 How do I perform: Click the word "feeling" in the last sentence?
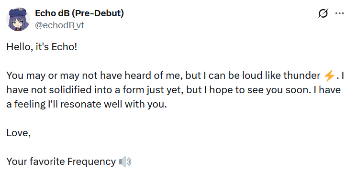(30, 104)
